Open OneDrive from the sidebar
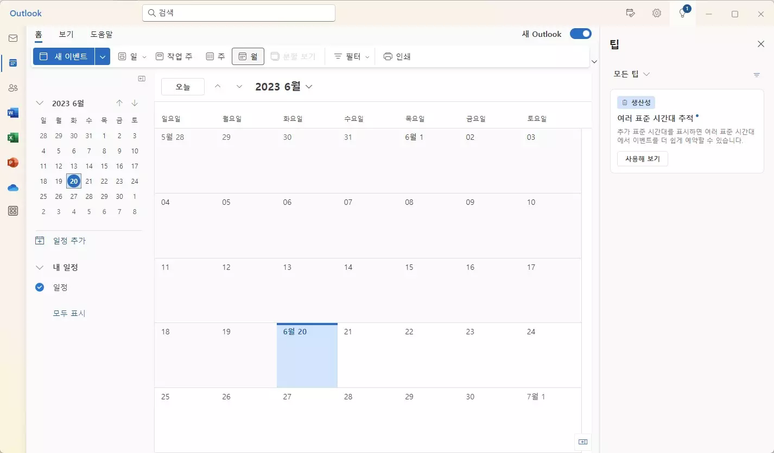The image size is (774, 453). [x=12, y=187]
